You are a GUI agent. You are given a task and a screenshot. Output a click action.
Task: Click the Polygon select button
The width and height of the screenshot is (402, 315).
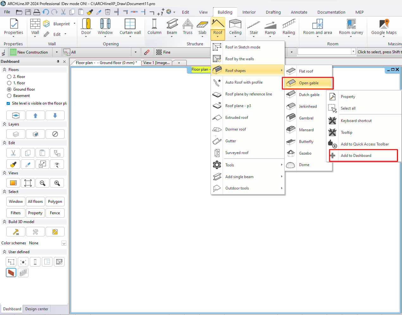(55, 202)
